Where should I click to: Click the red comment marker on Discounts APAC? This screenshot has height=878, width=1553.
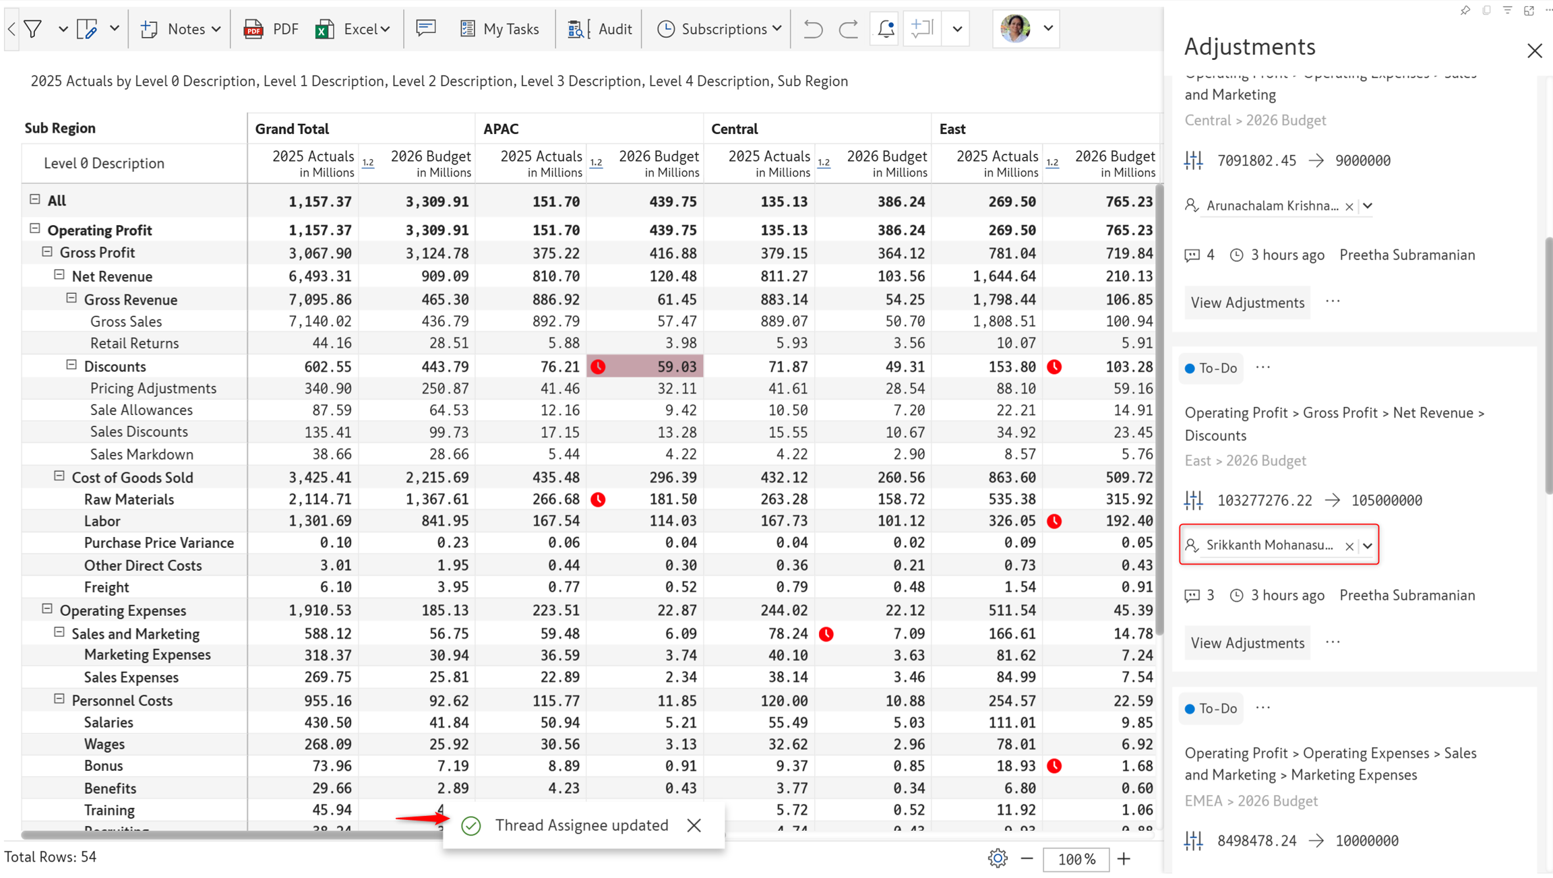click(598, 367)
